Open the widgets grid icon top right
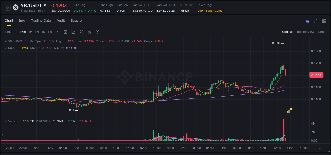This screenshot has height=155, width=331. pos(324,21)
